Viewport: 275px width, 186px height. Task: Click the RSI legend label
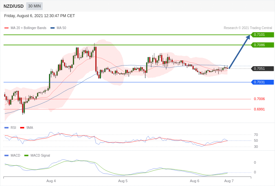coord(13,128)
